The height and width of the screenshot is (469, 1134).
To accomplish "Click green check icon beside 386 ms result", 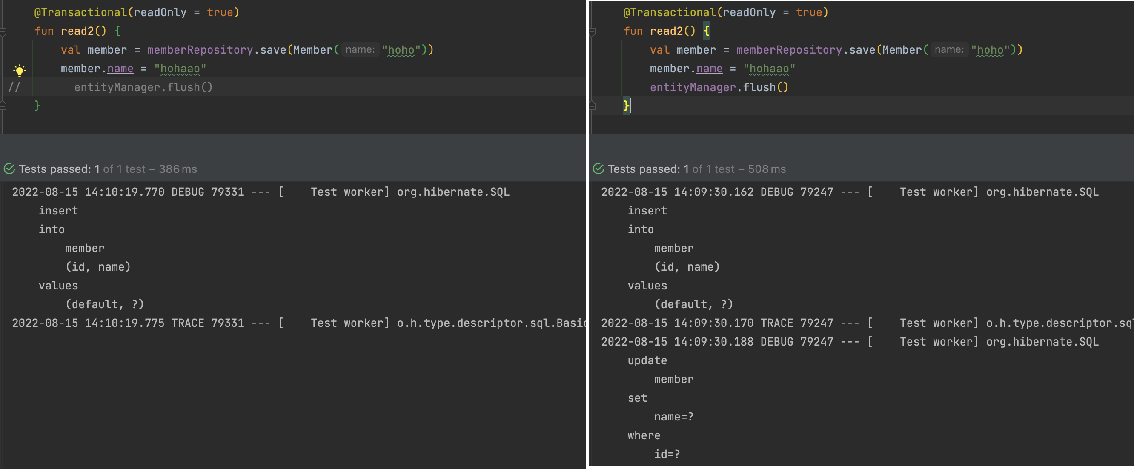I will 9,169.
